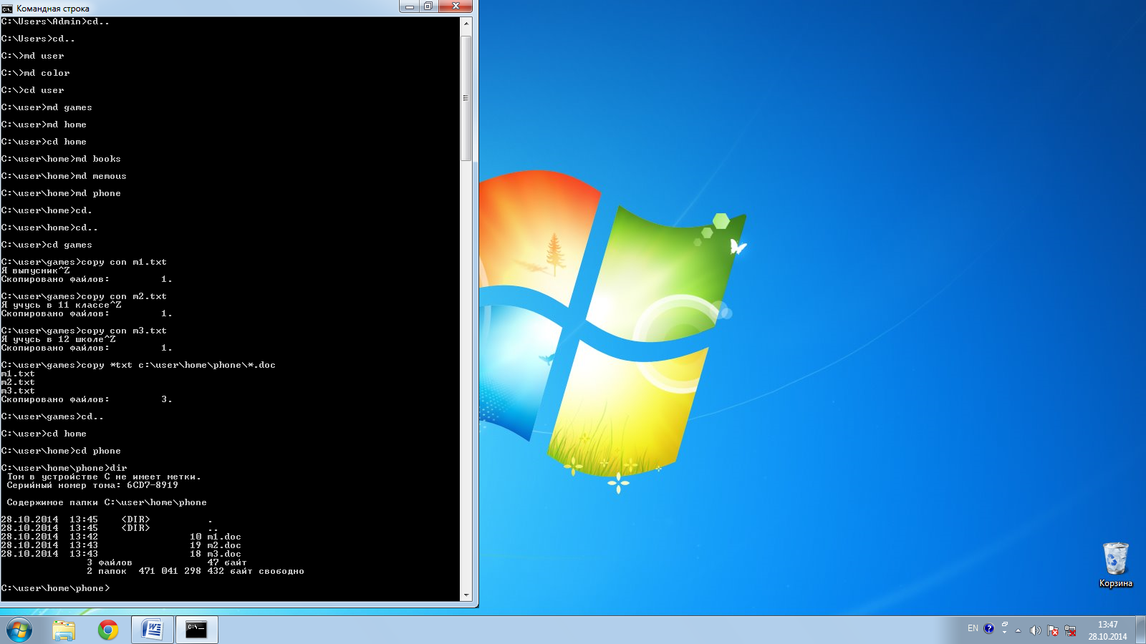Click 'Содержимое папки C:\user\home\phone' line
1146x644 pixels.
(x=107, y=502)
